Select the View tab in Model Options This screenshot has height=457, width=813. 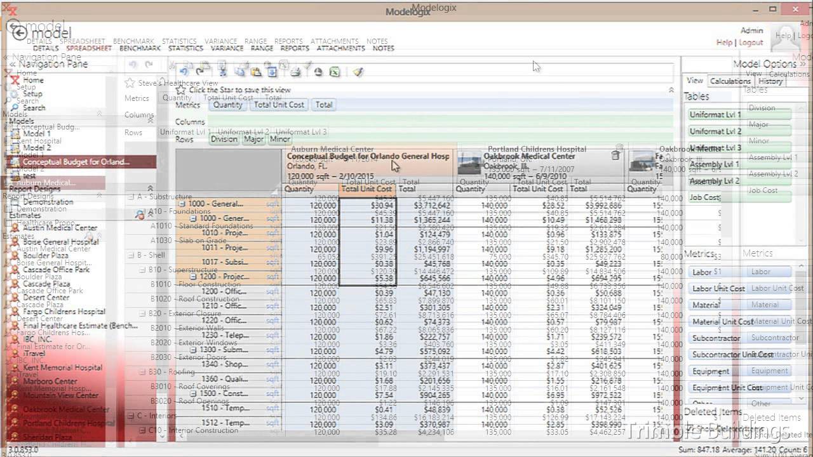click(x=695, y=81)
